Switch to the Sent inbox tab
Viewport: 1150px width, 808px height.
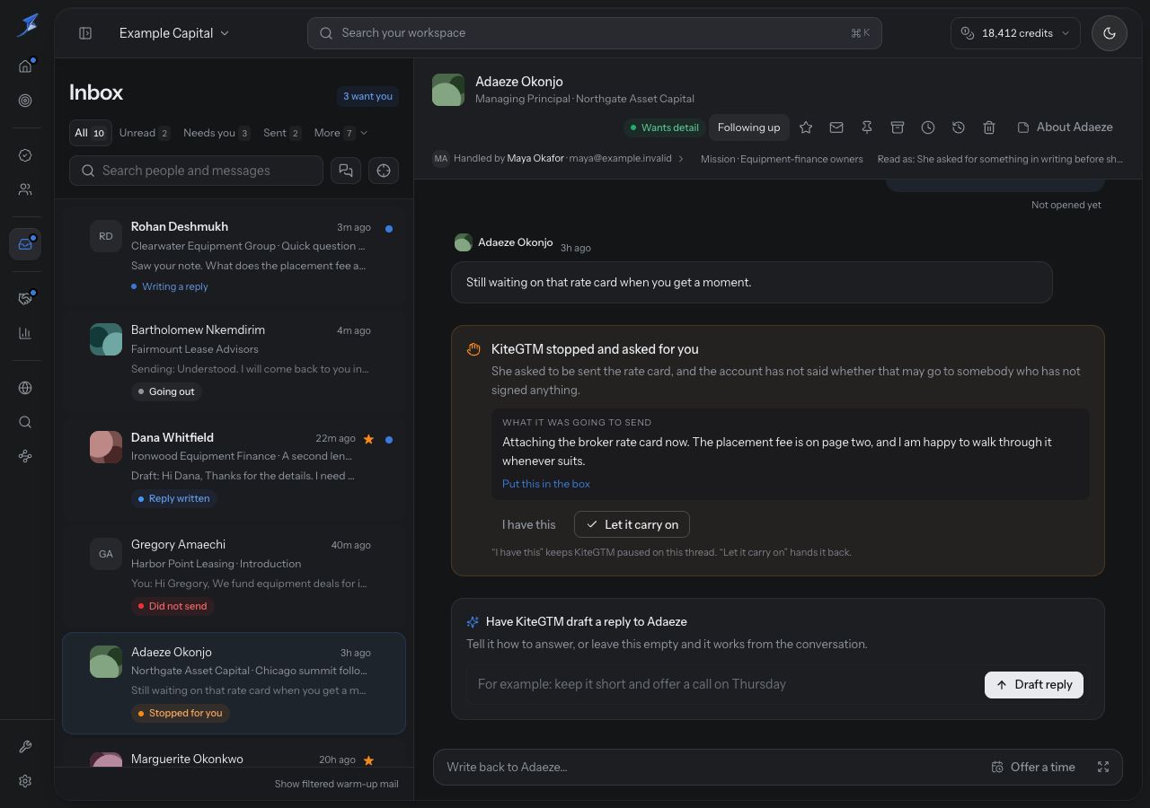pos(282,133)
